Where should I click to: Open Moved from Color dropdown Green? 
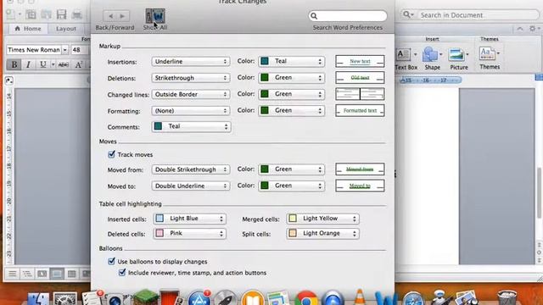point(292,169)
